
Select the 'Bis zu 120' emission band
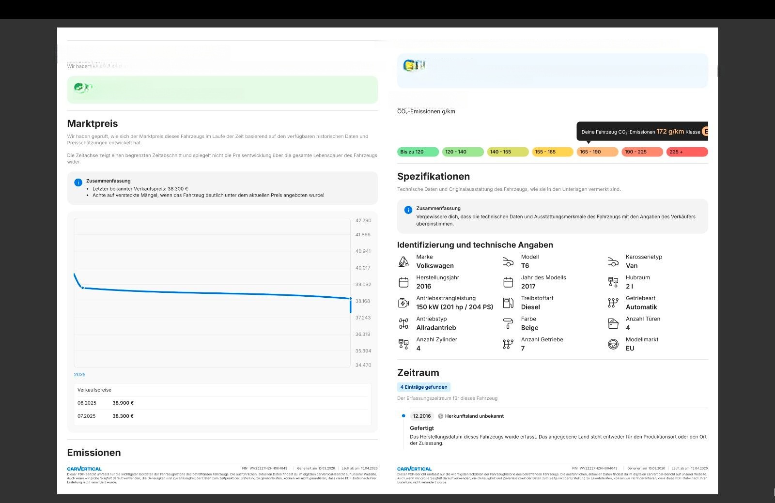pyautogui.click(x=418, y=152)
